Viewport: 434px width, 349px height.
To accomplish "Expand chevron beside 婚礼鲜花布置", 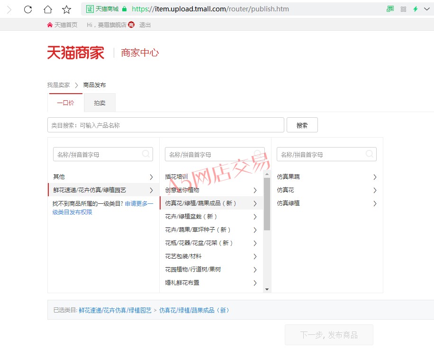I will pos(255,283).
